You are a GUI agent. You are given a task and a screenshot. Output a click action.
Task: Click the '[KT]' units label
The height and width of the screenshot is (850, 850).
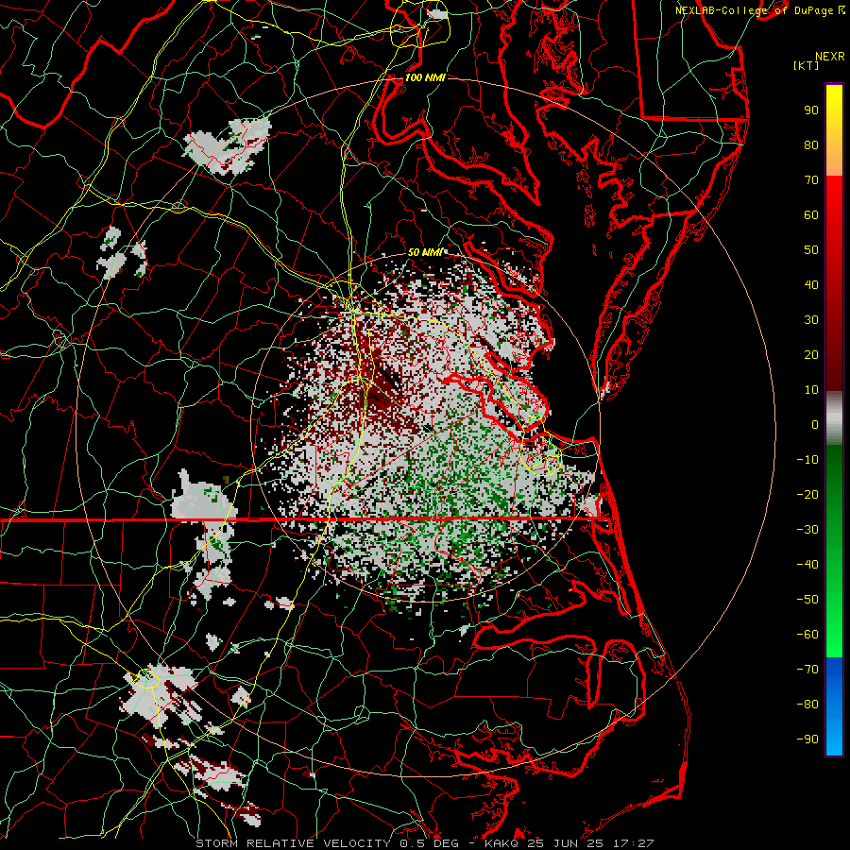click(x=807, y=65)
